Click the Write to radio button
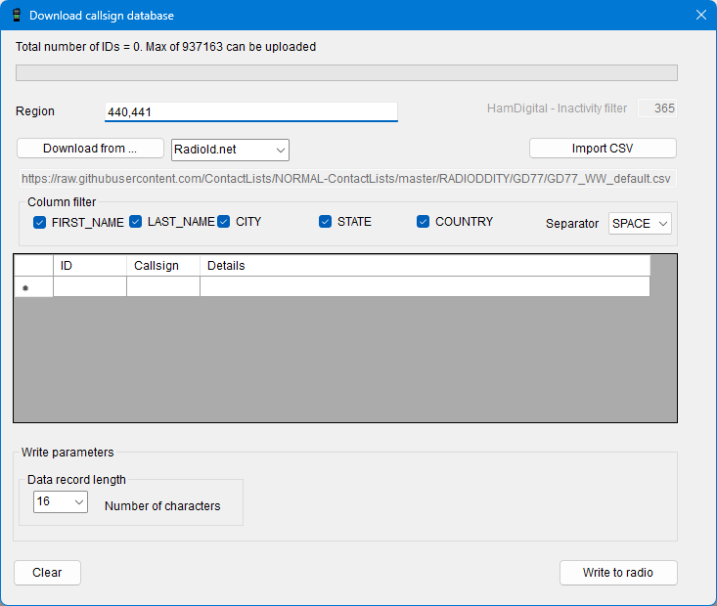The height and width of the screenshot is (606, 717). [x=617, y=573]
